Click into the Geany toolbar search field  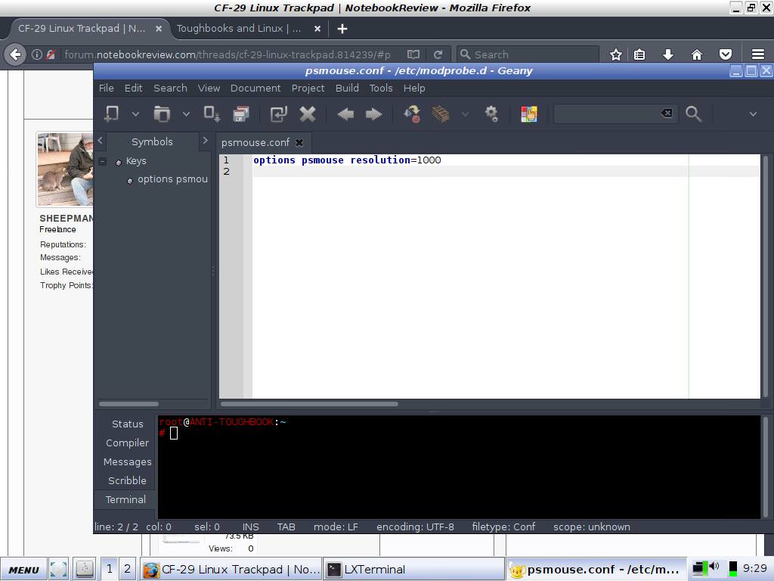[x=607, y=114]
